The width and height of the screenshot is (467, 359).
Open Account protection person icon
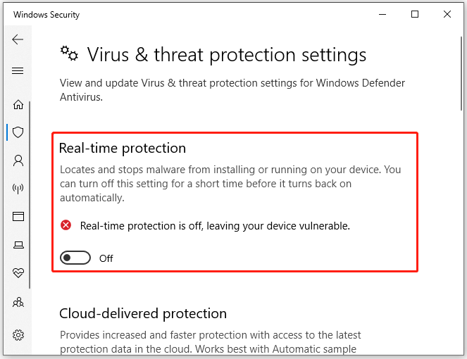tap(18, 160)
